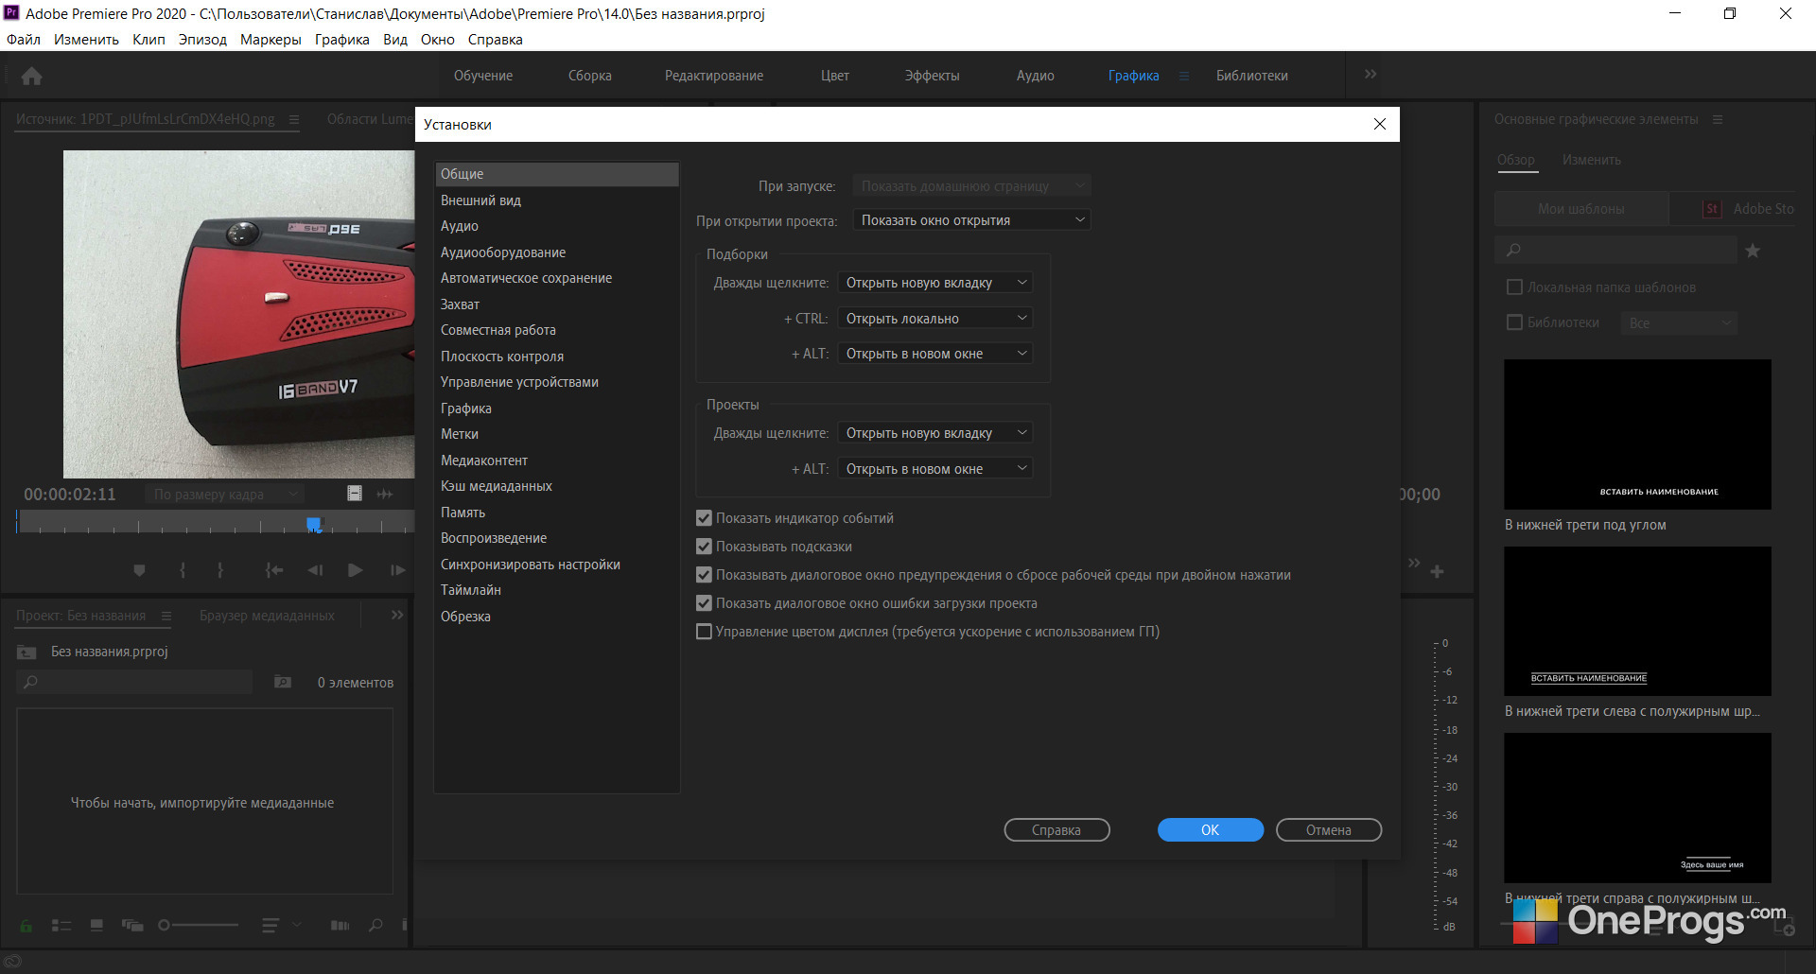
Task: Check Локальная папка шаблонов checkbox
Action: click(1514, 287)
